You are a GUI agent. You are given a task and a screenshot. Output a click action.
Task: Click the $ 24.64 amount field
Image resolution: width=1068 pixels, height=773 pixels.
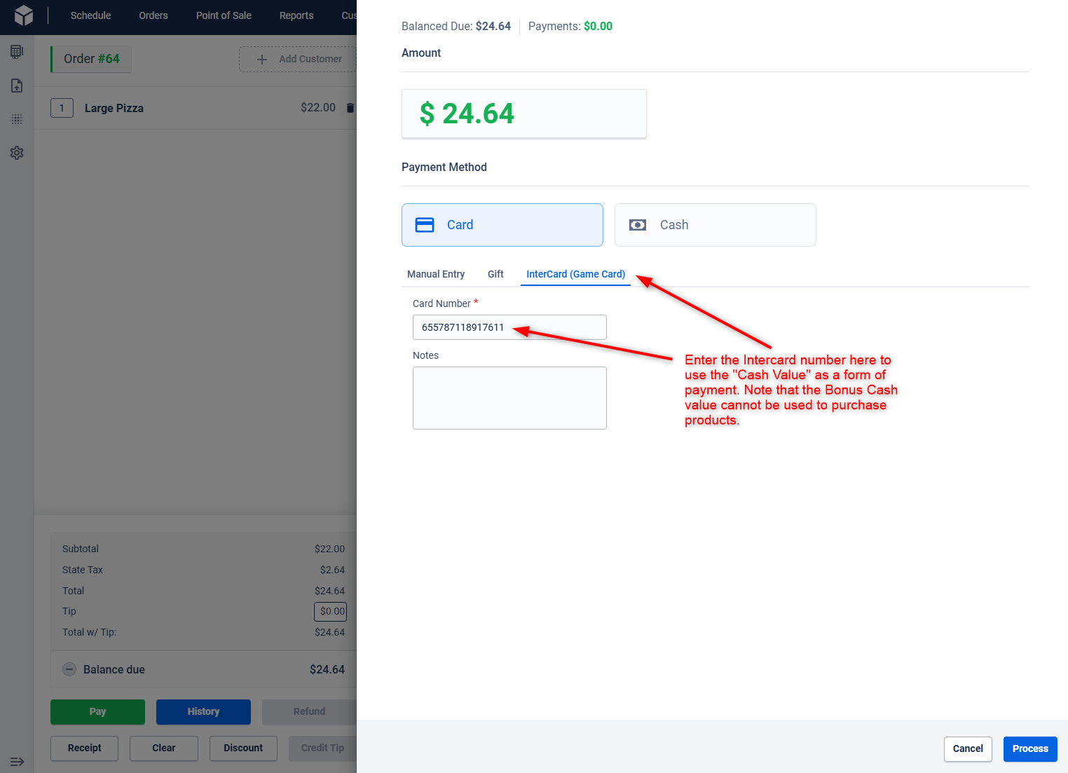click(524, 114)
